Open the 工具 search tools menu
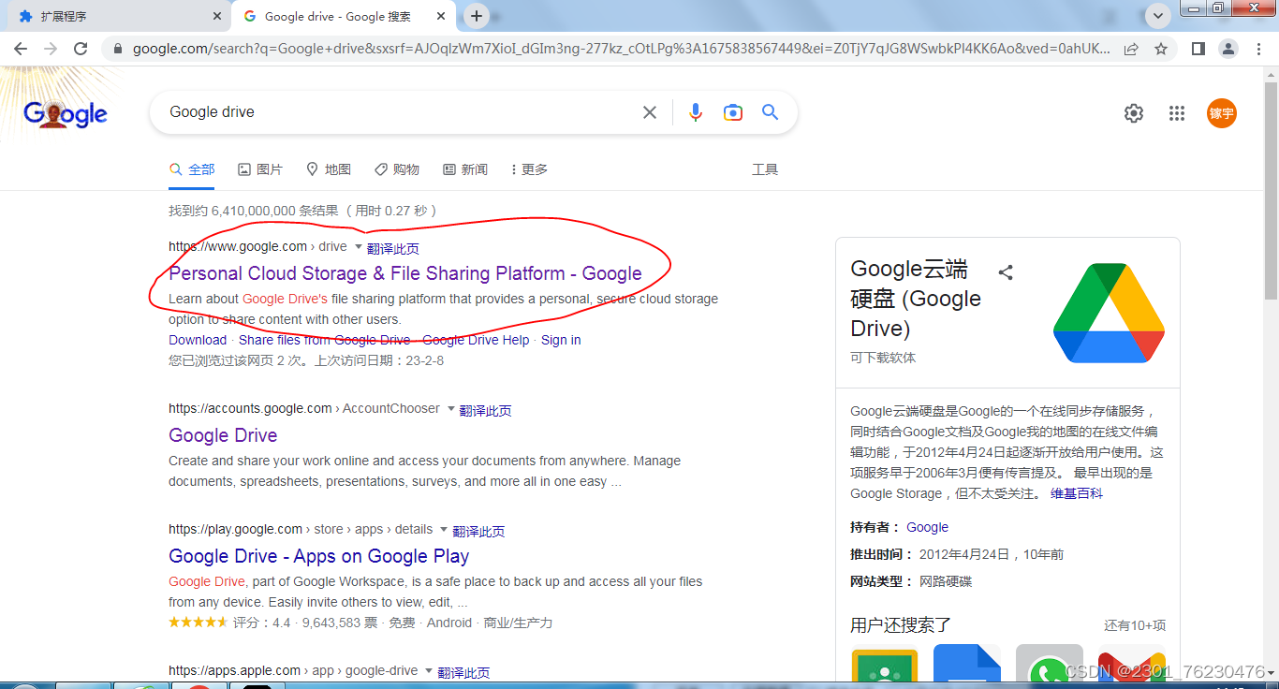The width and height of the screenshot is (1279, 689). coord(765,169)
